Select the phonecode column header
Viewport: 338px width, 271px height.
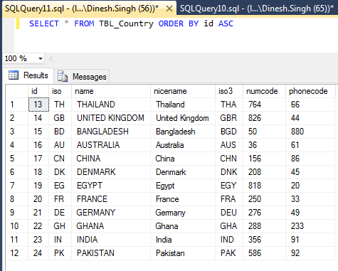(310, 91)
